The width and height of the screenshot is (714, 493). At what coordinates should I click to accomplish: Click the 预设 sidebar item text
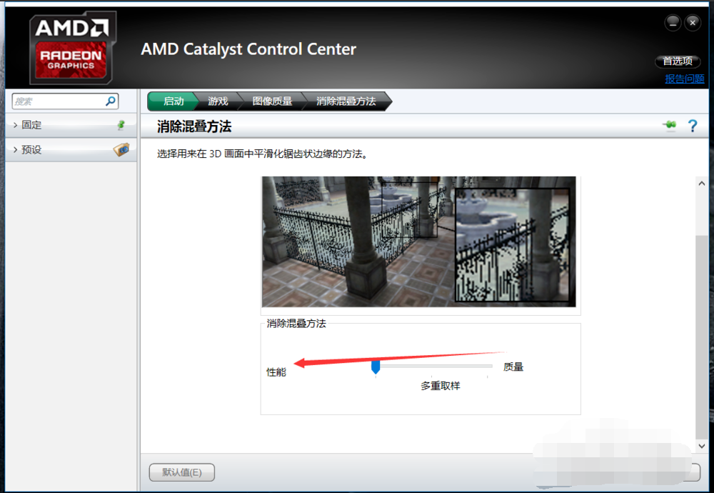click(x=31, y=149)
